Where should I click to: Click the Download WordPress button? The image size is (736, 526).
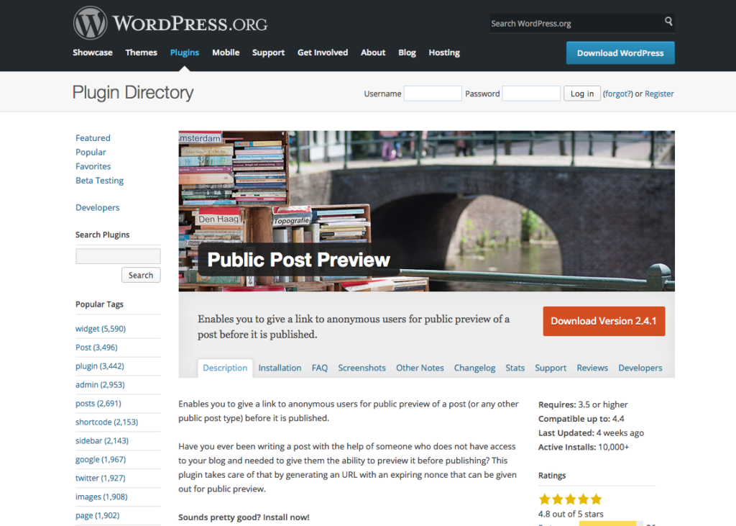click(620, 53)
